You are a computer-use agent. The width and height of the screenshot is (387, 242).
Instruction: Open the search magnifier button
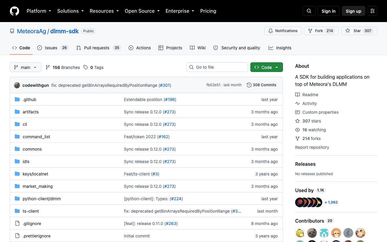(309, 11)
